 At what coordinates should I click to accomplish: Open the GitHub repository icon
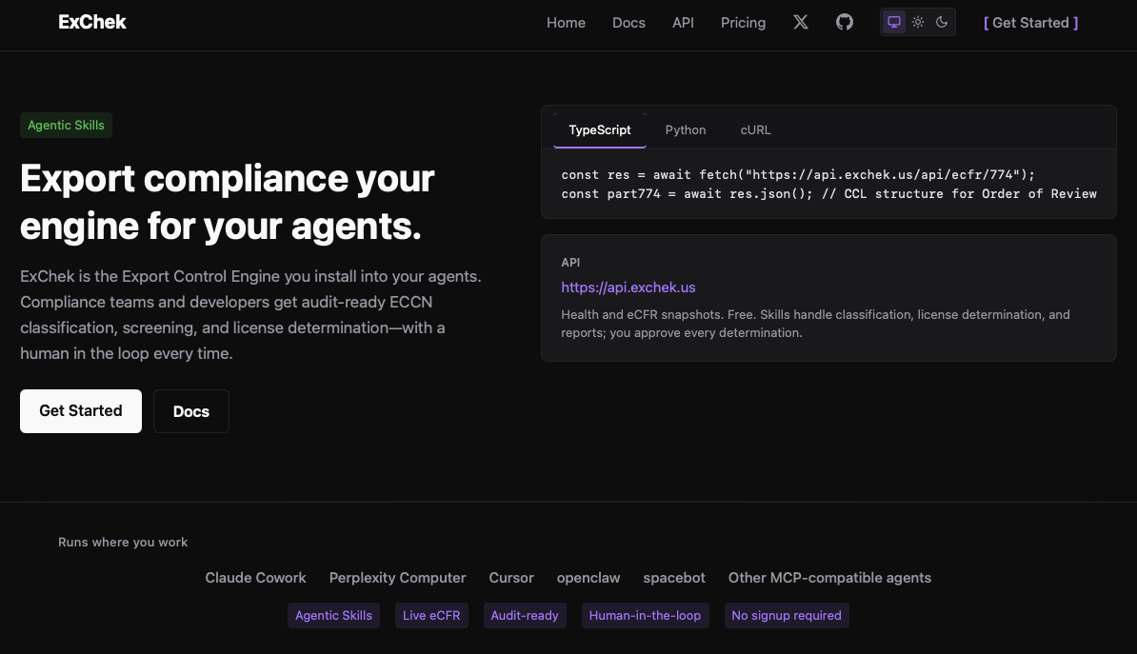845,23
